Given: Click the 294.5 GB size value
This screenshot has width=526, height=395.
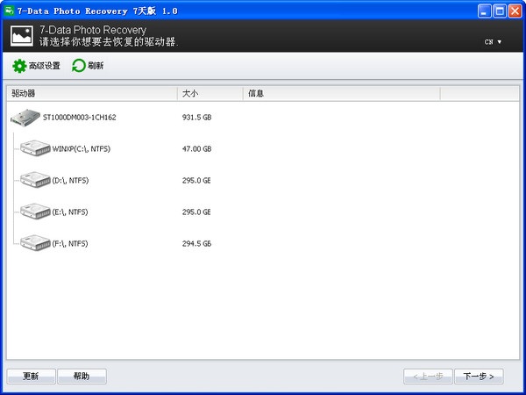Looking at the screenshot, I should 196,243.
